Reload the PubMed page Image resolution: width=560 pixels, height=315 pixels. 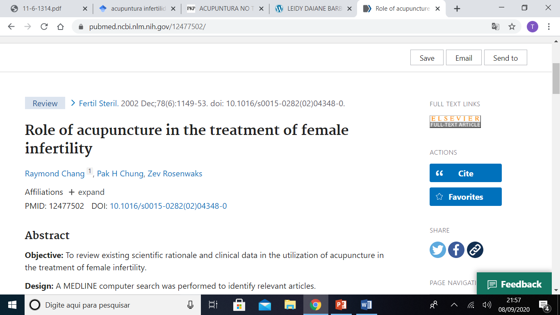(x=44, y=27)
